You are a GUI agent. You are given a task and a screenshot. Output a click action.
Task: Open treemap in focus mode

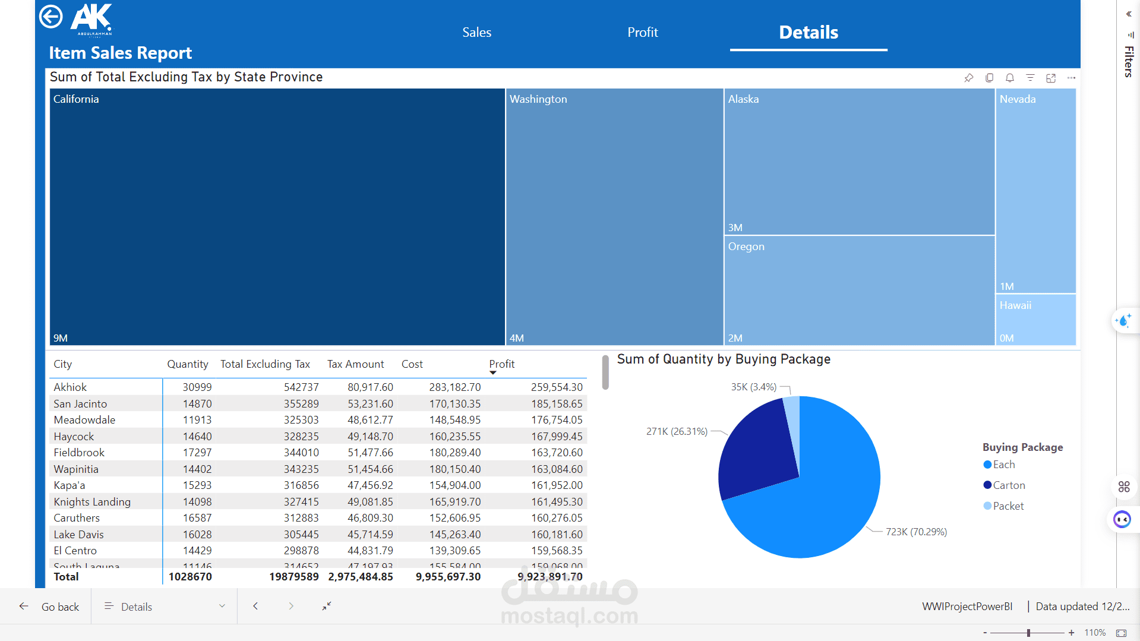pos(1051,78)
